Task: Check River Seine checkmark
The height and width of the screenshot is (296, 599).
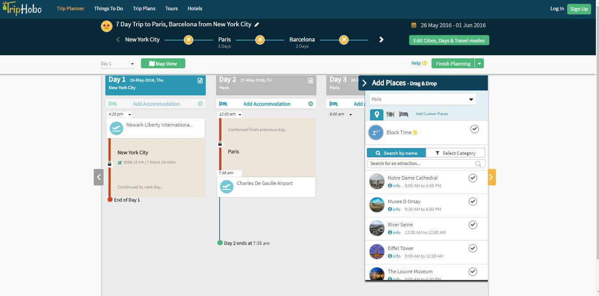Action: [473, 225]
